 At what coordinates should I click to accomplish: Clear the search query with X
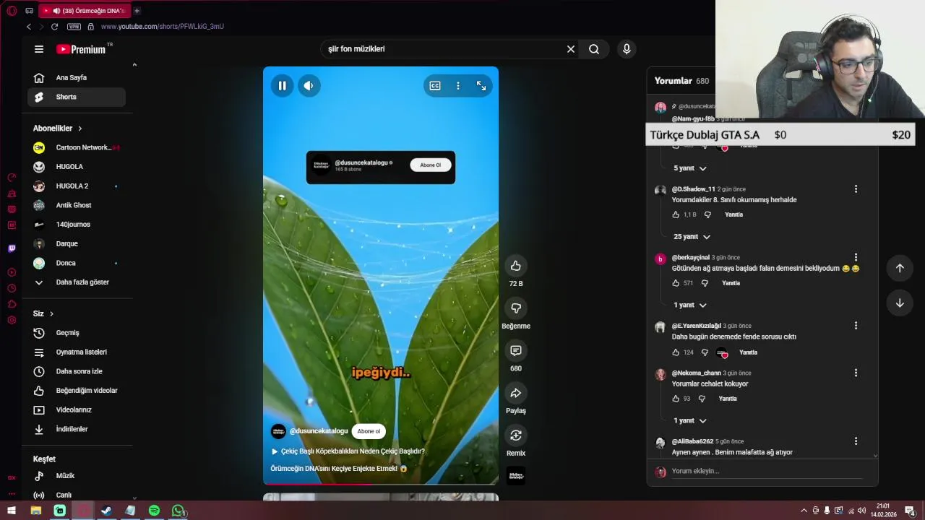pos(571,49)
